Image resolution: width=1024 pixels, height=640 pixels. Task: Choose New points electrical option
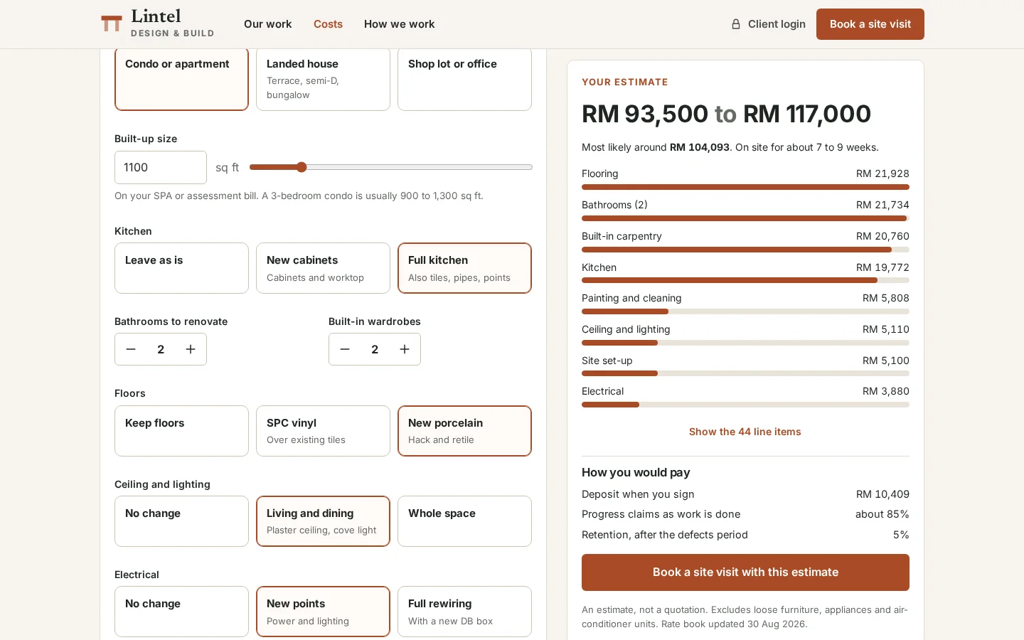pos(323,612)
